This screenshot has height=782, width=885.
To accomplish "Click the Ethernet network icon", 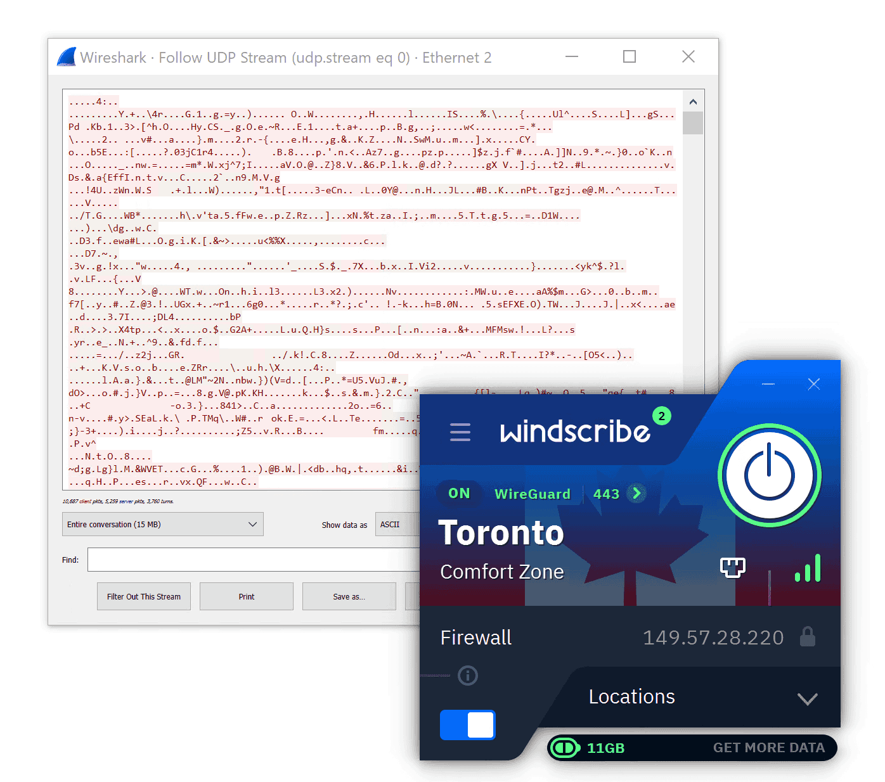I will (733, 568).
